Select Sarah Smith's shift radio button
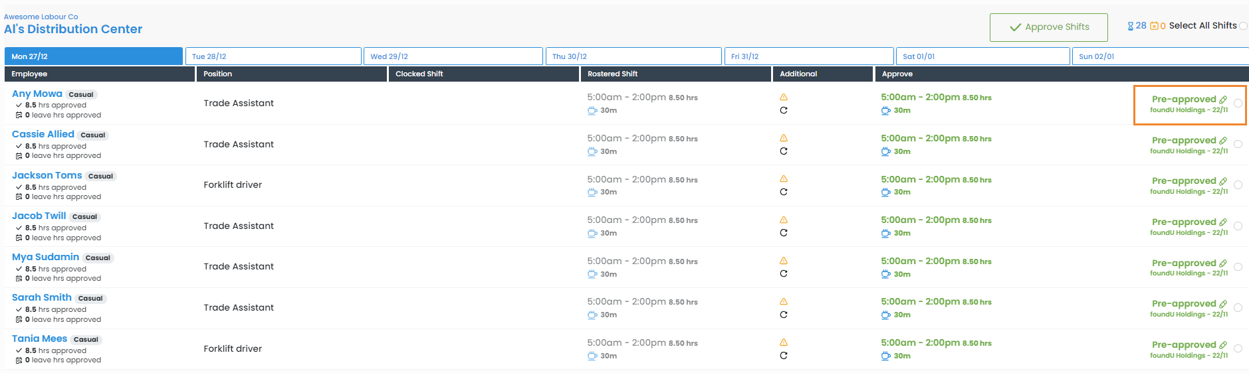1249x373 pixels. point(1238,308)
